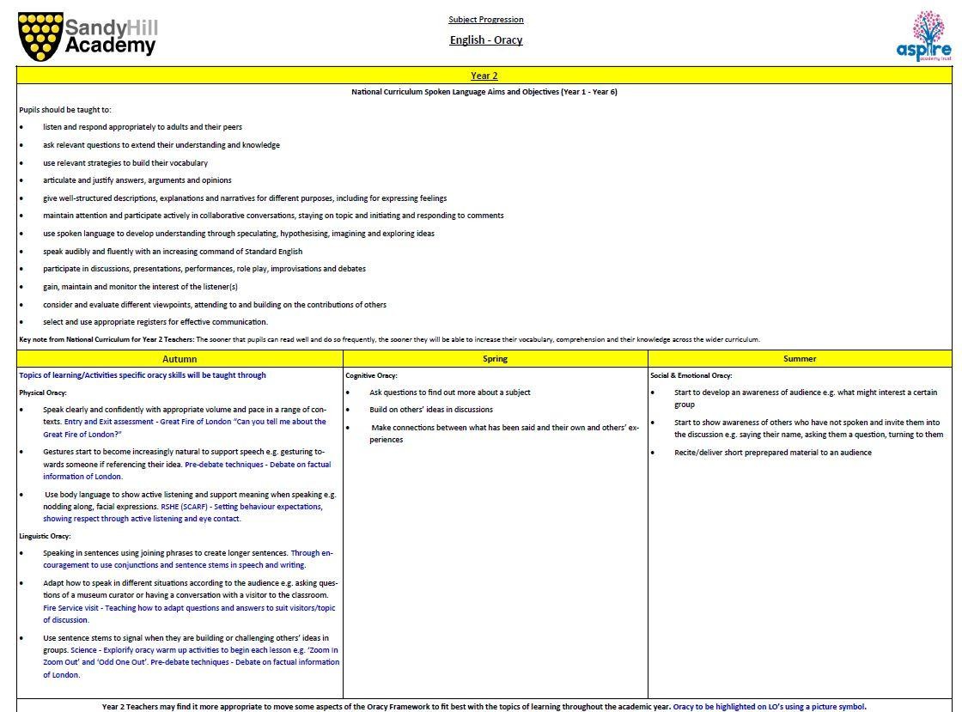Click the "Linguistic Oracy:" subheading
The image size is (962, 712).
(x=45, y=536)
